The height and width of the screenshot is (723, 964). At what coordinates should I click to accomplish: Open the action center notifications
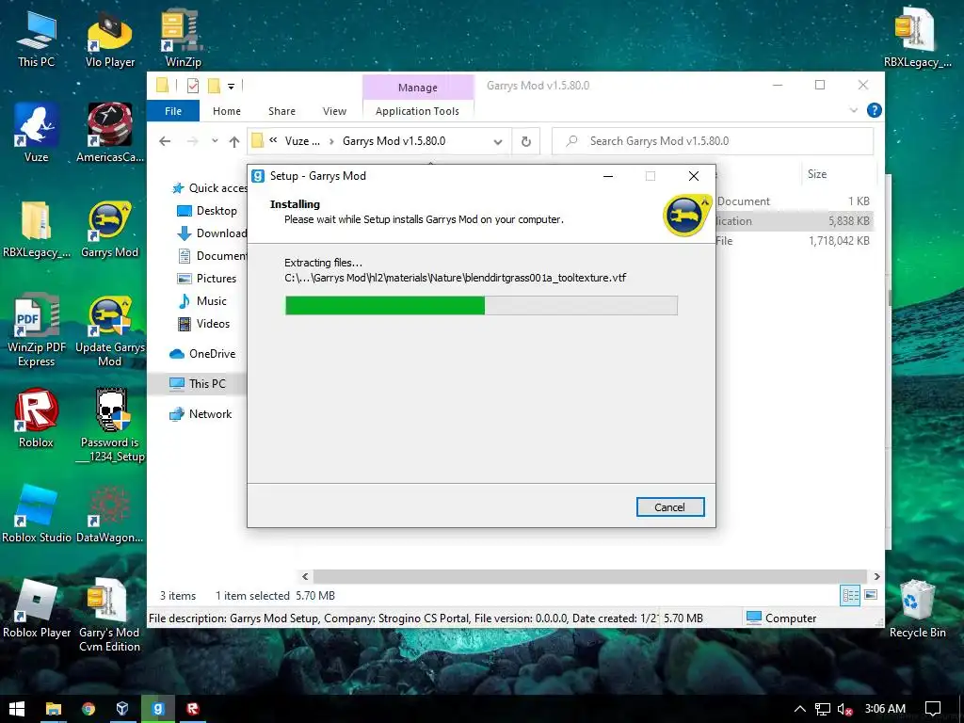(x=933, y=709)
